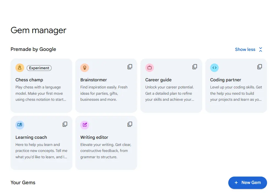Copy the Learning coach gem
Image resolution: width=275 pixels, height=193 pixels.
65,124
